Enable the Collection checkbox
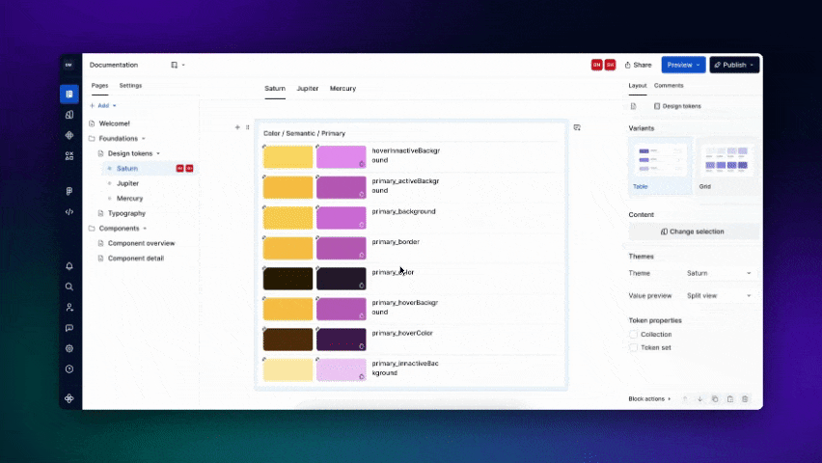Viewport: 822px width, 463px height. click(633, 335)
